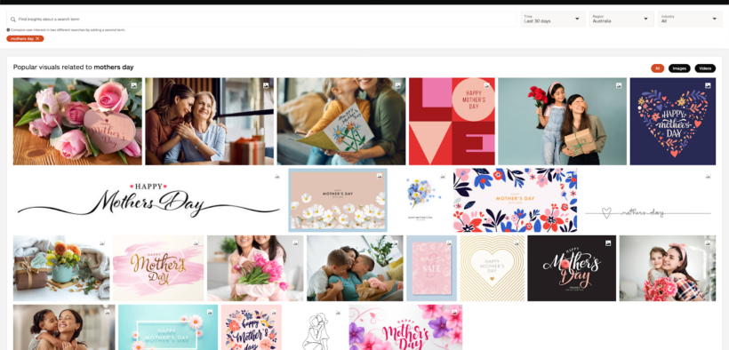Viewport: 729px width, 350px height.
Task: Open mother and child line drawing
Action: click(316, 327)
